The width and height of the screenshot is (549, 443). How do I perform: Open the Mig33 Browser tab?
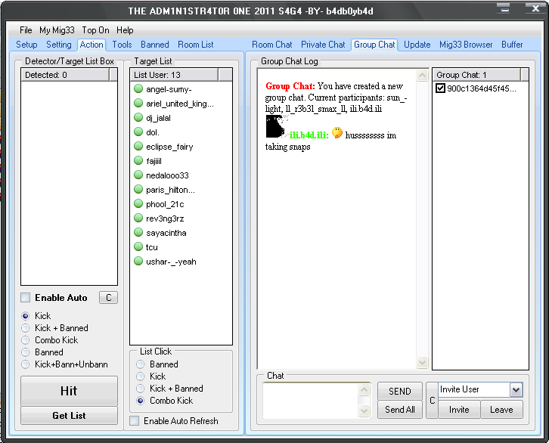pos(466,45)
